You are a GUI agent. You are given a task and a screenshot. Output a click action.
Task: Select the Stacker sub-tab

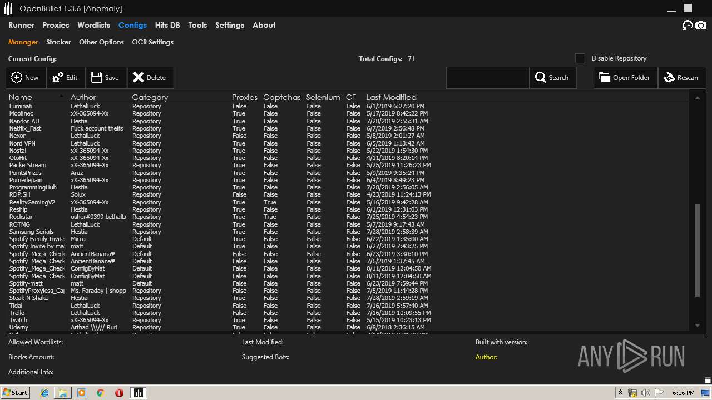click(x=58, y=42)
